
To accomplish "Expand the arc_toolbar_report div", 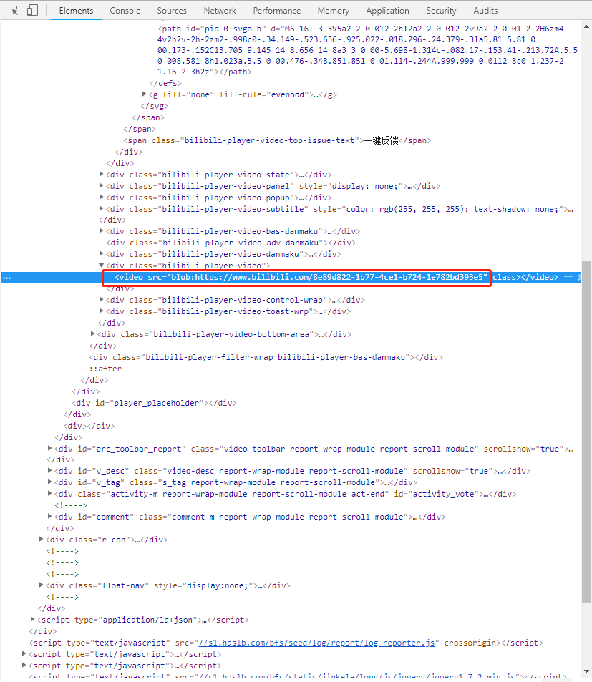I will click(49, 448).
